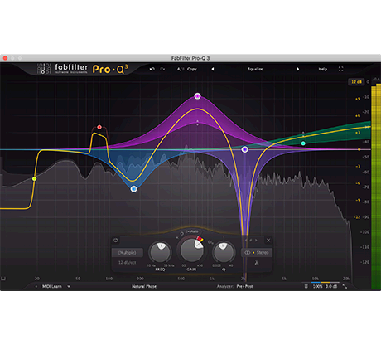381x345 pixels.
Task: Open the MIDI Learn dropdown arrow
Action: 69,286
